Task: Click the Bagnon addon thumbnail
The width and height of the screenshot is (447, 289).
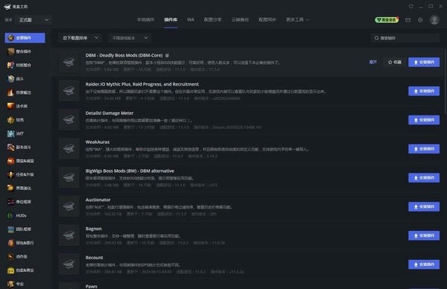Action: (x=69, y=235)
